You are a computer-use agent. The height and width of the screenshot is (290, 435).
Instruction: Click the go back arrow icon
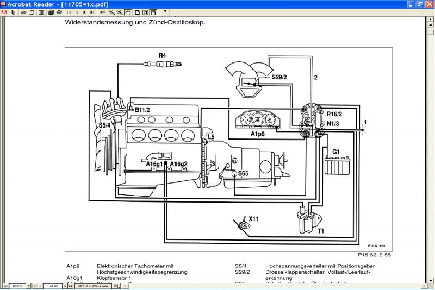coord(102,12)
